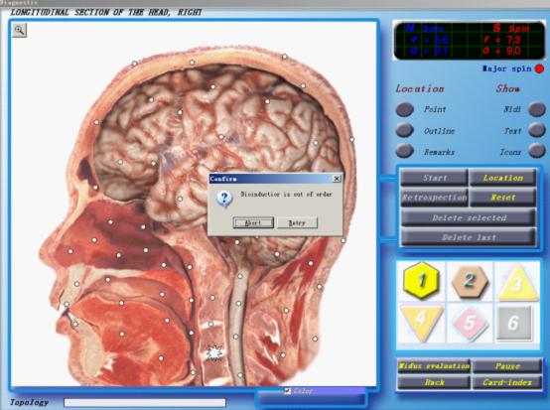Image resolution: width=550 pixels, height=410 pixels.
Task: Select gray square marker 6
Action: pyautogui.click(x=513, y=323)
